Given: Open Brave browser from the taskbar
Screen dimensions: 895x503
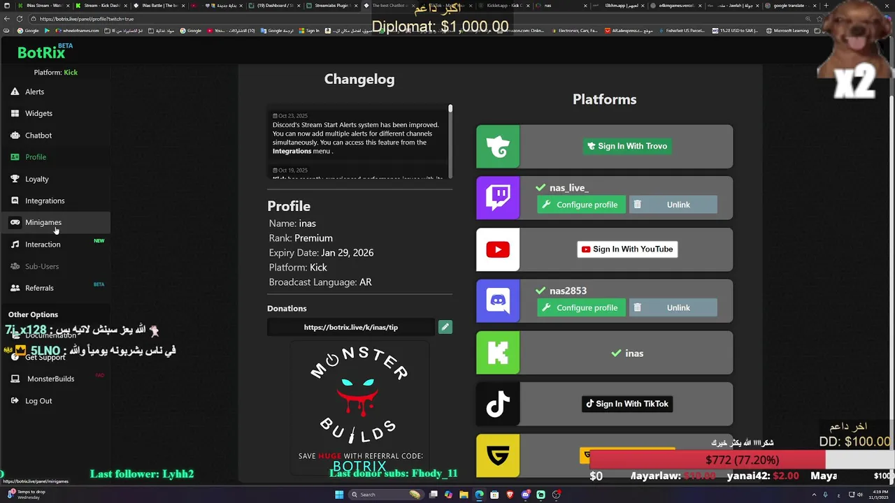Looking at the screenshot, I should tap(510, 495).
